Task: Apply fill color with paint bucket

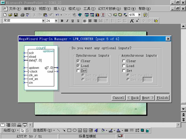Action: point(103,130)
